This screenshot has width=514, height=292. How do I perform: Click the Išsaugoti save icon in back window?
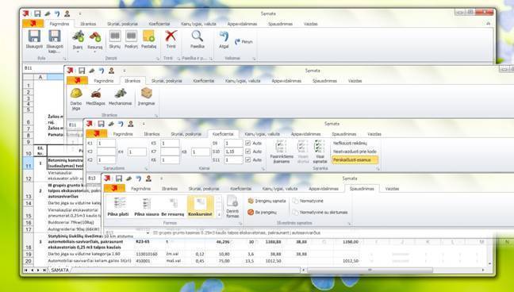click(34, 36)
